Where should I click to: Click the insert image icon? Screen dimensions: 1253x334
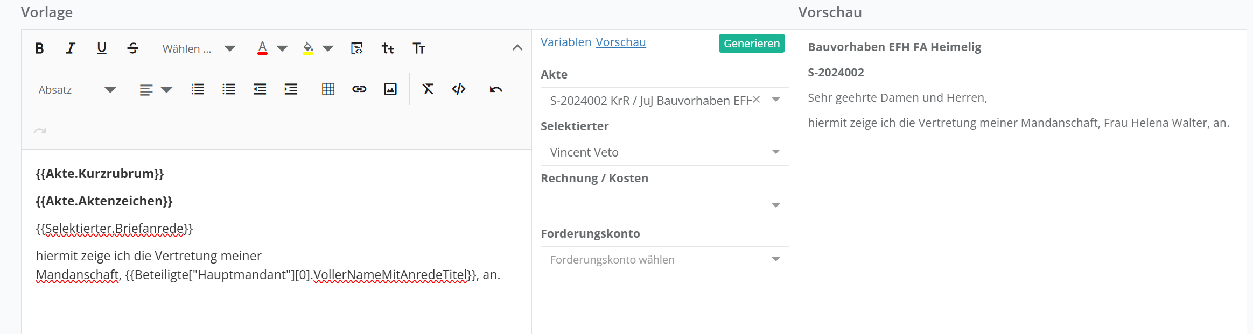pyautogui.click(x=390, y=89)
